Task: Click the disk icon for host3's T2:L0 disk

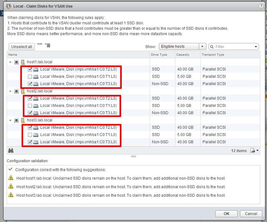Action: click(36, 127)
